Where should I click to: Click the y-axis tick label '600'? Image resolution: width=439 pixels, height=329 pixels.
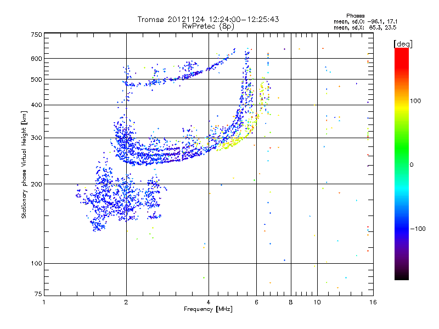point(36,59)
